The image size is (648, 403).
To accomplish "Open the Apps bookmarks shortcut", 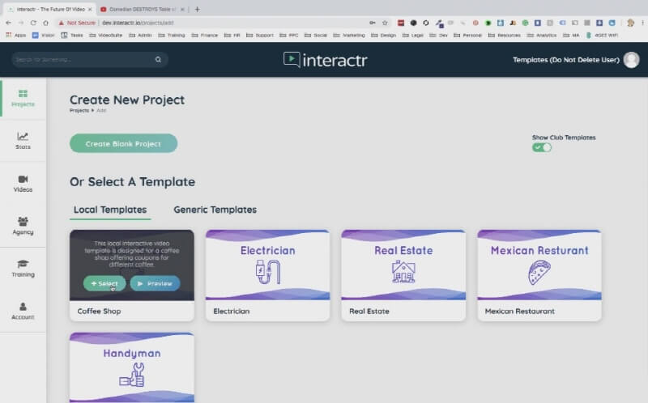I will (x=15, y=35).
